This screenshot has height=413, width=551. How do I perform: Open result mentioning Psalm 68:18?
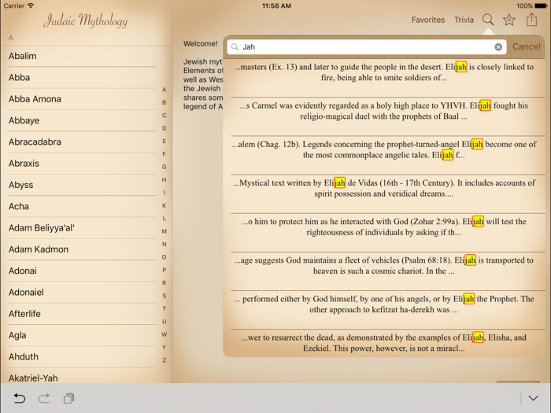pos(384,265)
